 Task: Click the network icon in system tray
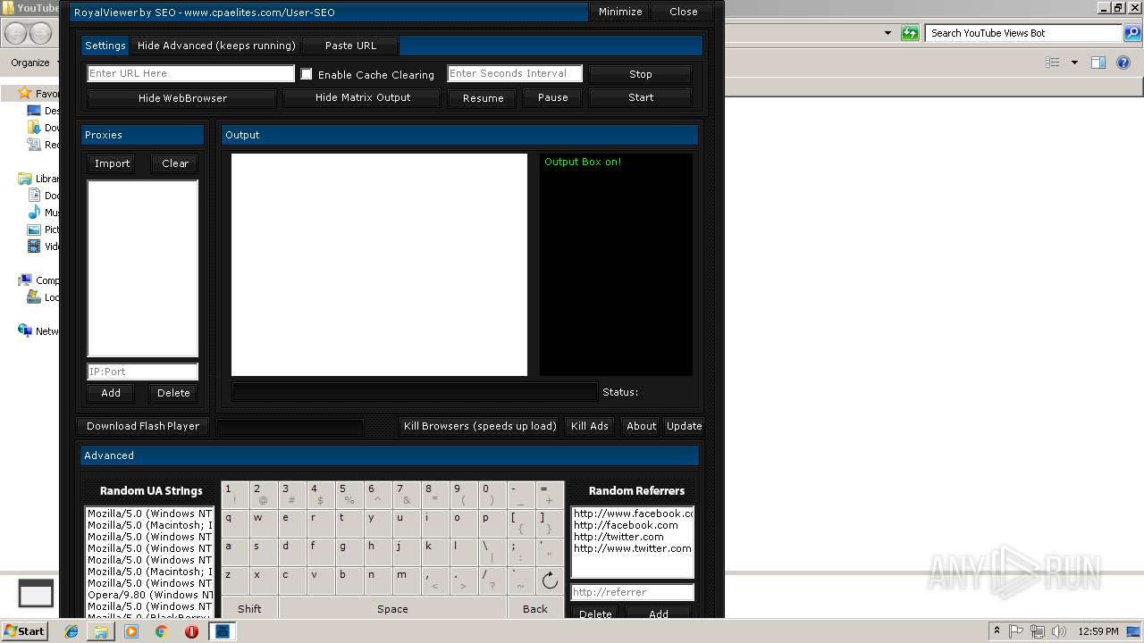(1038, 631)
